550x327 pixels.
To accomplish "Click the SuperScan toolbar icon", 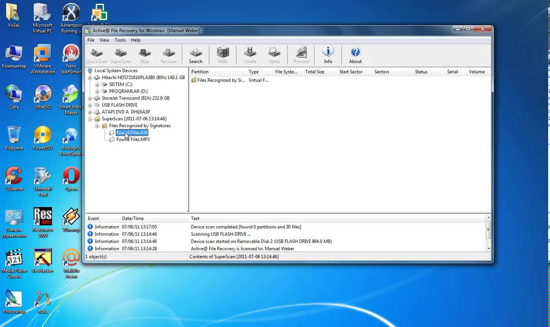I will [121, 55].
